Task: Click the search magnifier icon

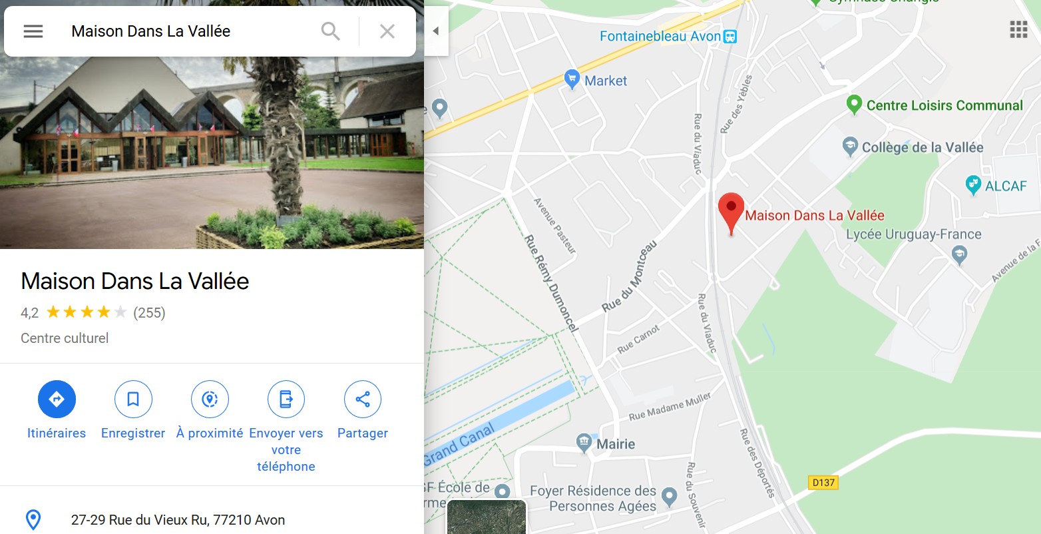Action: click(x=330, y=31)
